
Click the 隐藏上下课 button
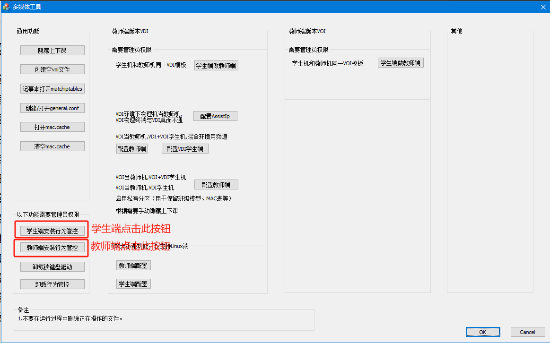pos(52,51)
